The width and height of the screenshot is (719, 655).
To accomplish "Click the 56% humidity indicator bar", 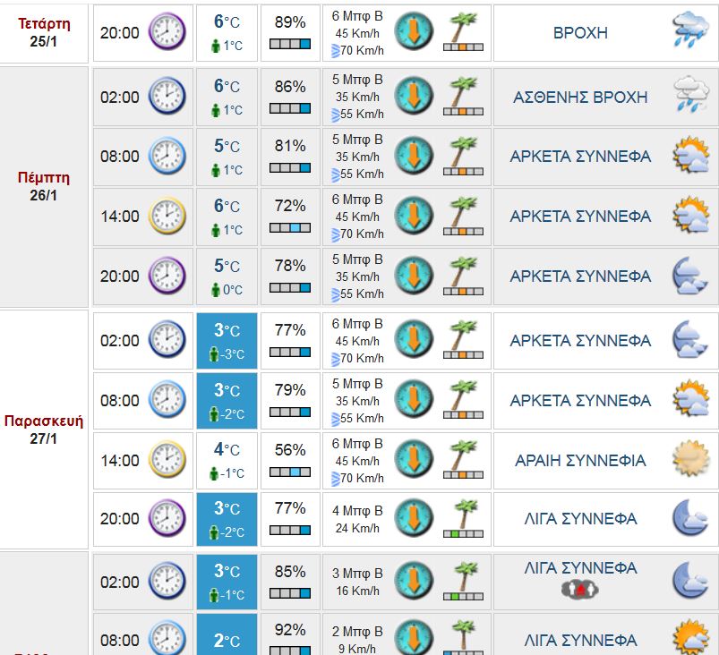I will click(x=289, y=472).
